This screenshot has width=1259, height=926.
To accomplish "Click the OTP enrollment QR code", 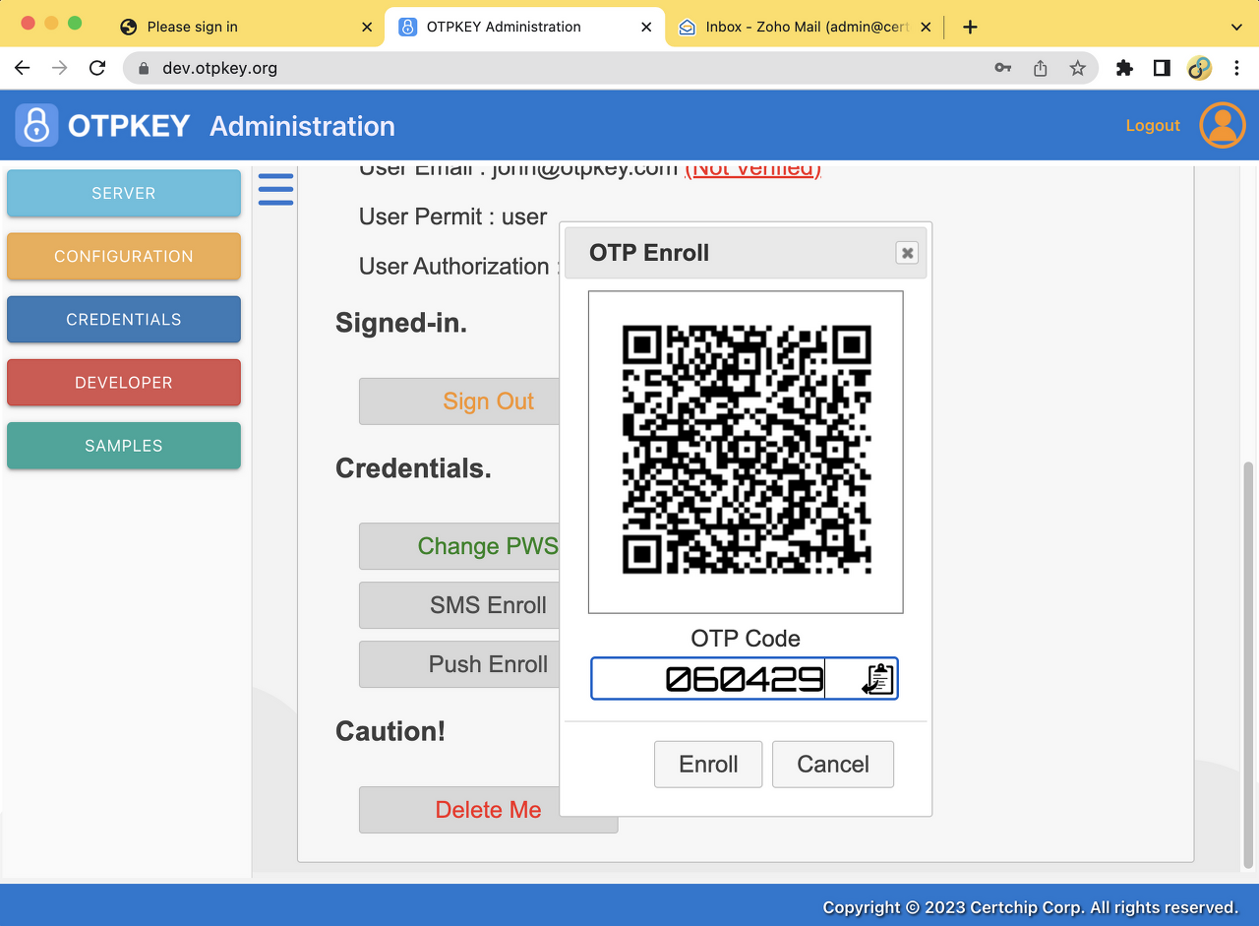I will (x=746, y=451).
